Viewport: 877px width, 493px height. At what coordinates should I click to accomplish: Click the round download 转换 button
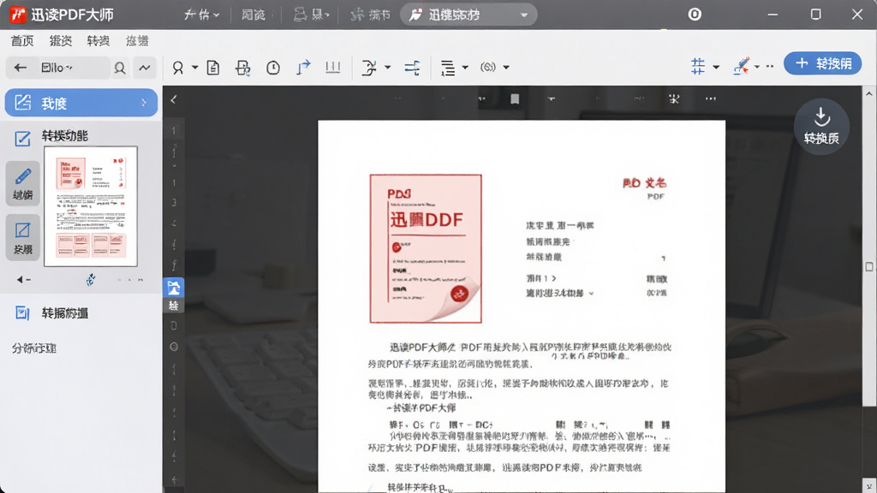point(821,127)
